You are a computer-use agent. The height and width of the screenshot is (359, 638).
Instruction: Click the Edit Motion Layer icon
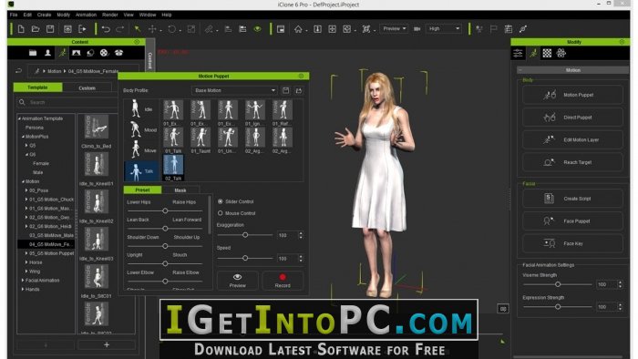[x=549, y=139]
